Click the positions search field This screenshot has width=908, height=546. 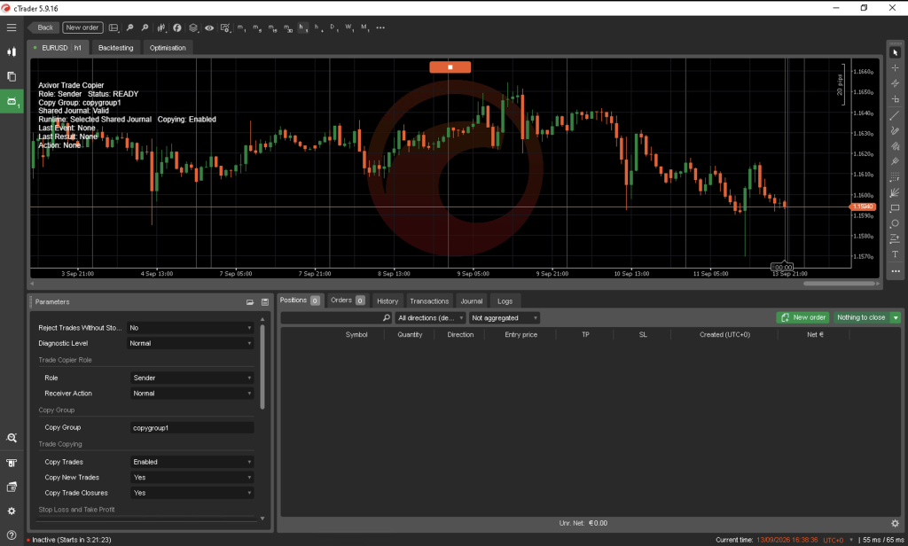(336, 318)
